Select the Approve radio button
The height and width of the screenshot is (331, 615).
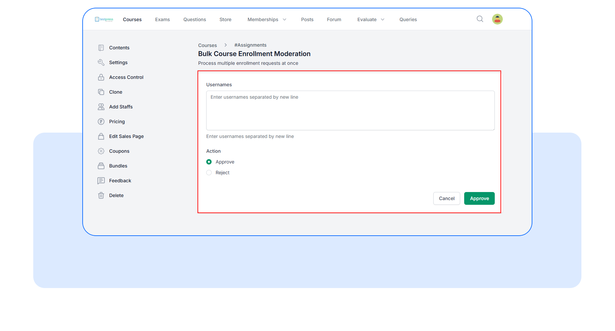click(x=209, y=162)
